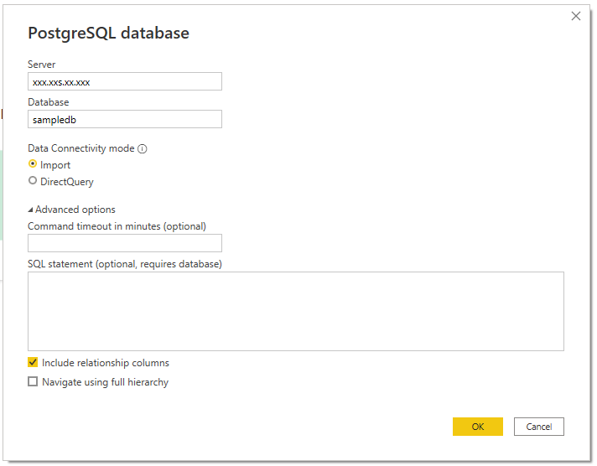Select the Import radio button

(x=33, y=163)
